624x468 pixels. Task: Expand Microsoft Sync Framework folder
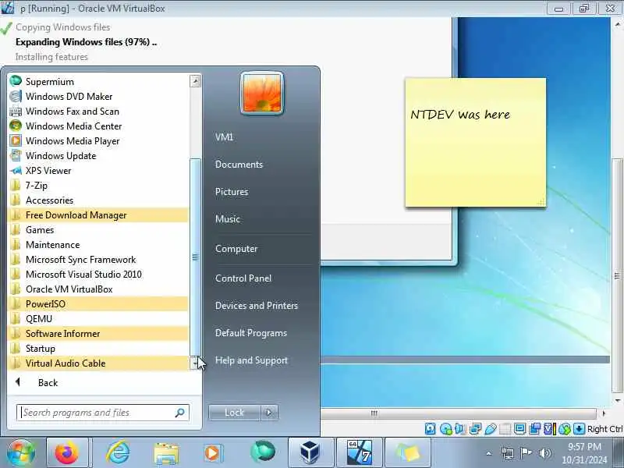pos(98,260)
